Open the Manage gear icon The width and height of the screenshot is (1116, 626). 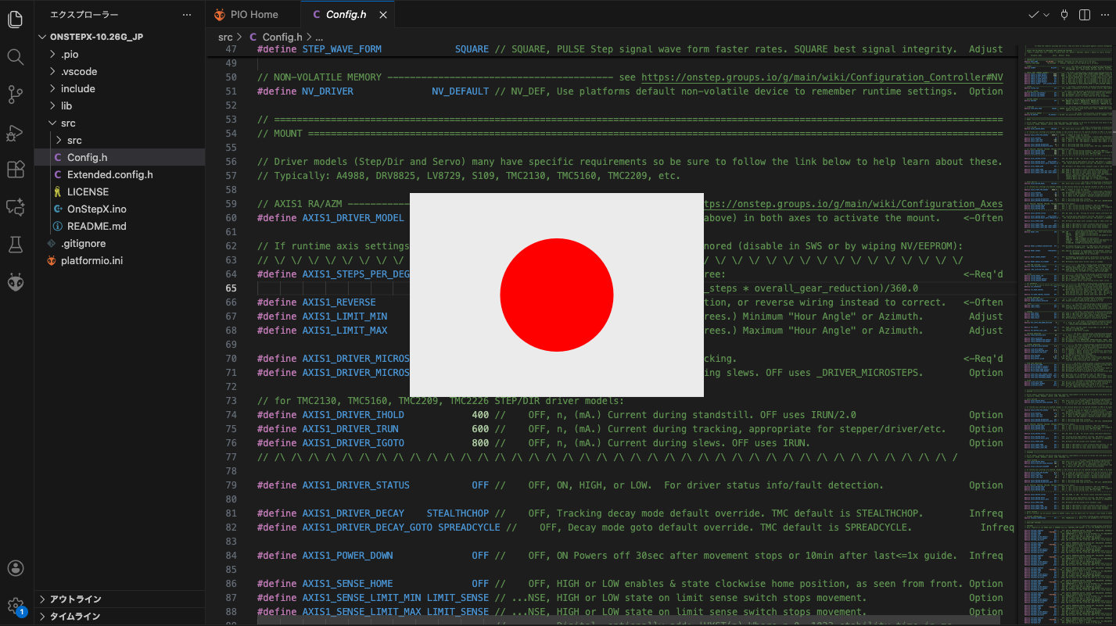[x=16, y=606]
